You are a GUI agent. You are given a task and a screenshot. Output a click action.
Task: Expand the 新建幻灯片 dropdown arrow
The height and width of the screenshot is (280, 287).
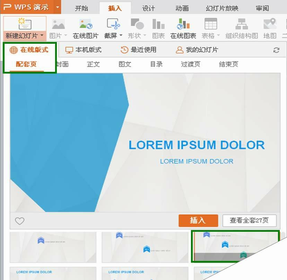click(42, 35)
